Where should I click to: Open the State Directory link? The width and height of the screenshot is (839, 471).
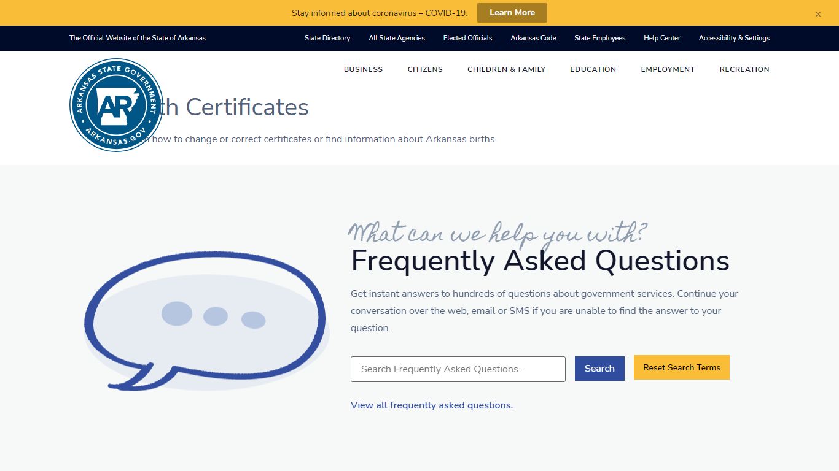(x=327, y=38)
